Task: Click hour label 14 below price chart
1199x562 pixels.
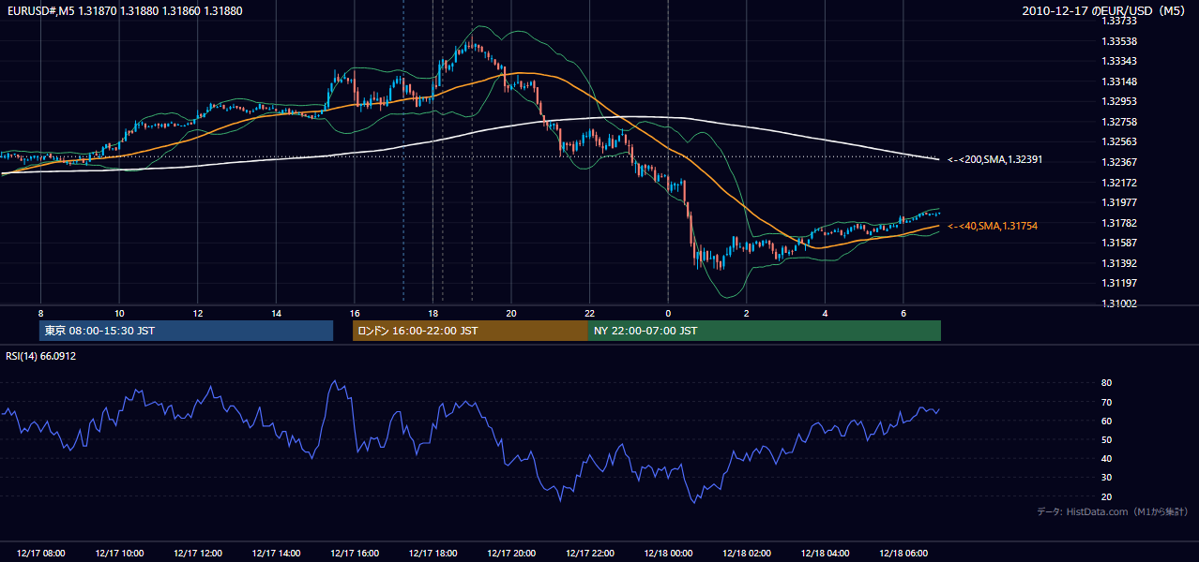Action: click(x=276, y=313)
